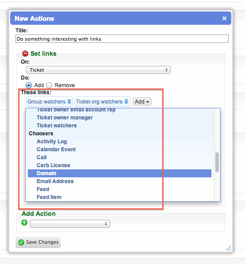The height and width of the screenshot is (264, 245).
Task: Remove the Set links action via red minus icon
Action: 25,54
